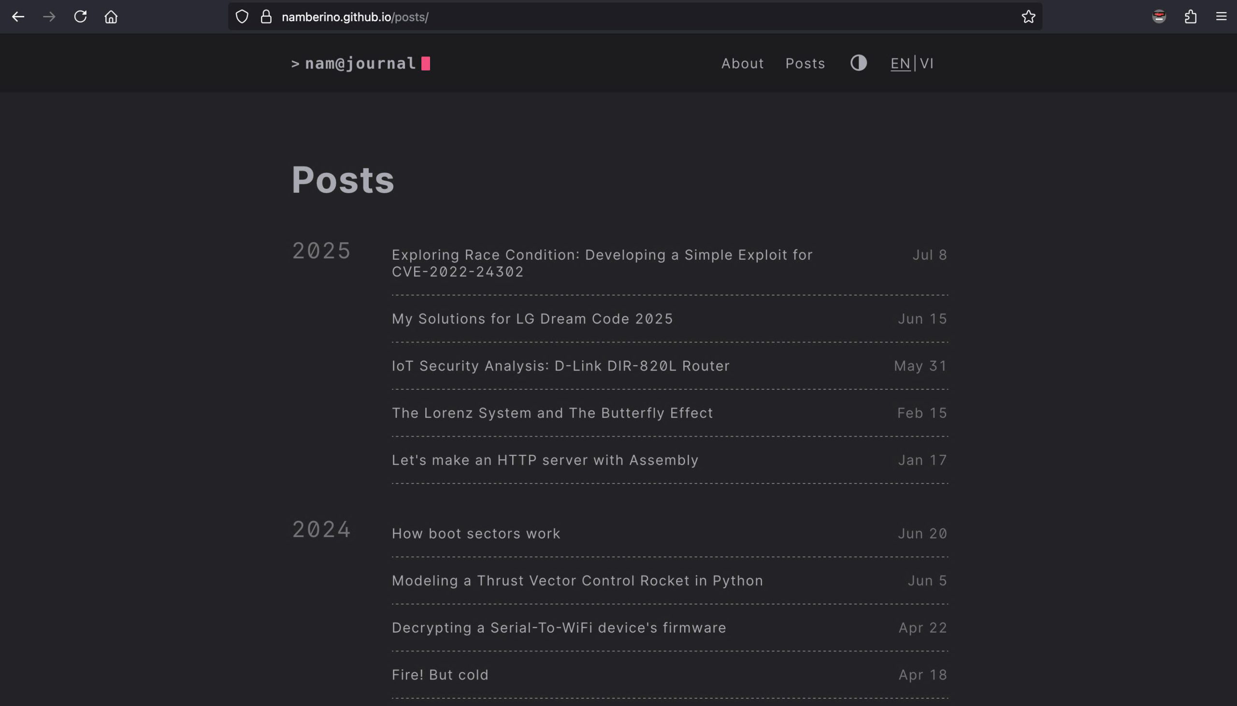Image resolution: width=1237 pixels, height=706 pixels.
Task: Go to the Posts nav item
Action: click(805, 64)
